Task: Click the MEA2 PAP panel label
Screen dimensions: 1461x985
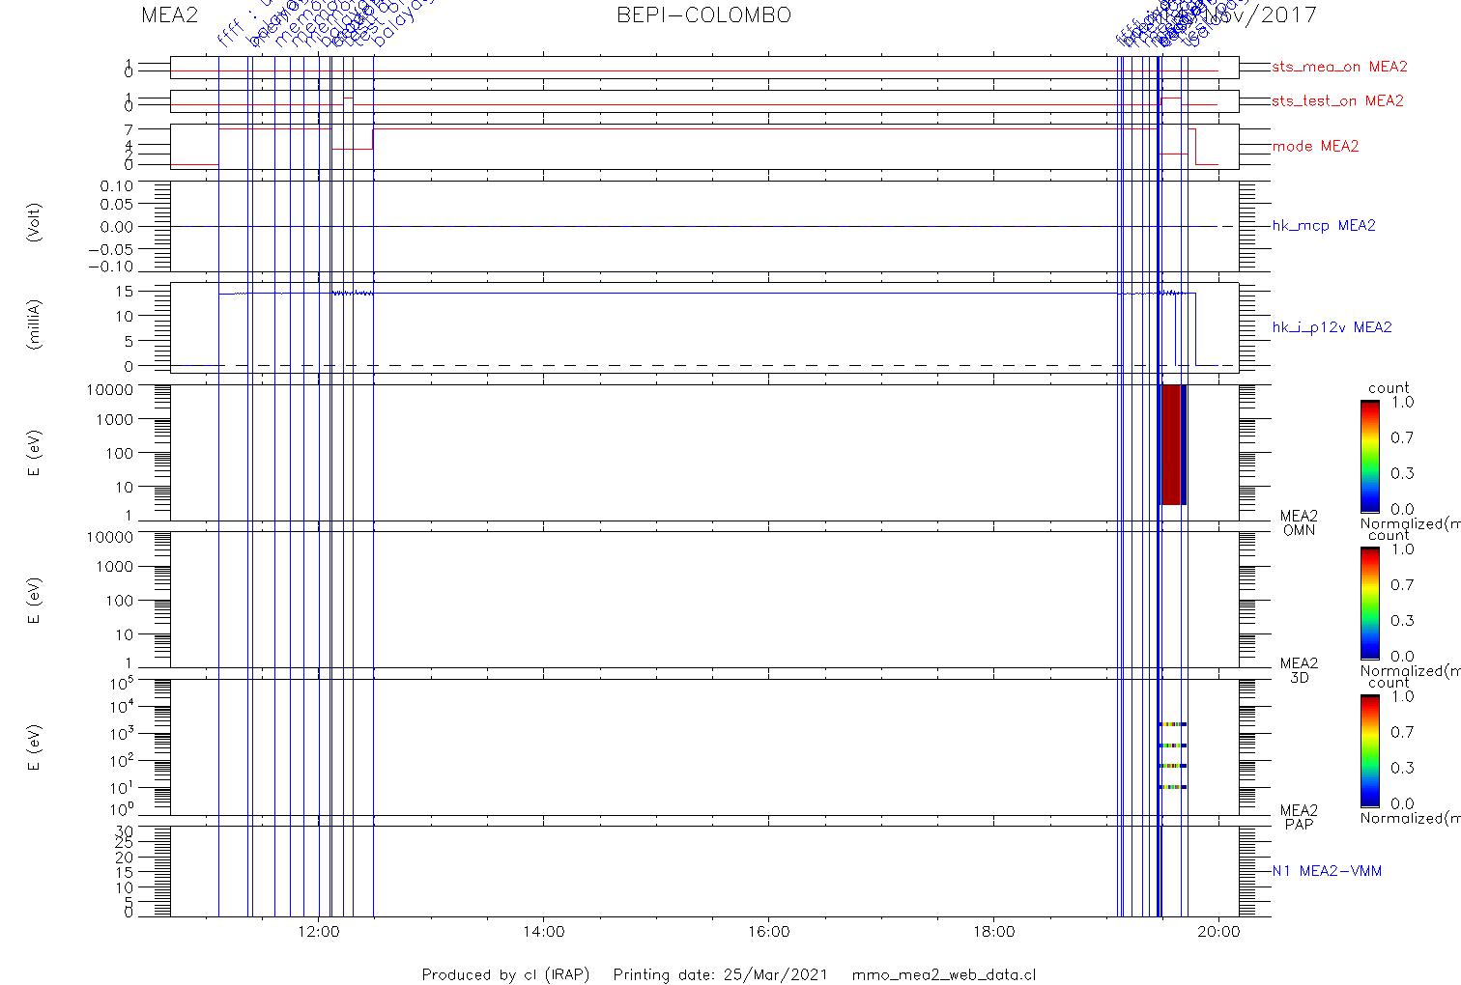Action: pos(1299,817)
